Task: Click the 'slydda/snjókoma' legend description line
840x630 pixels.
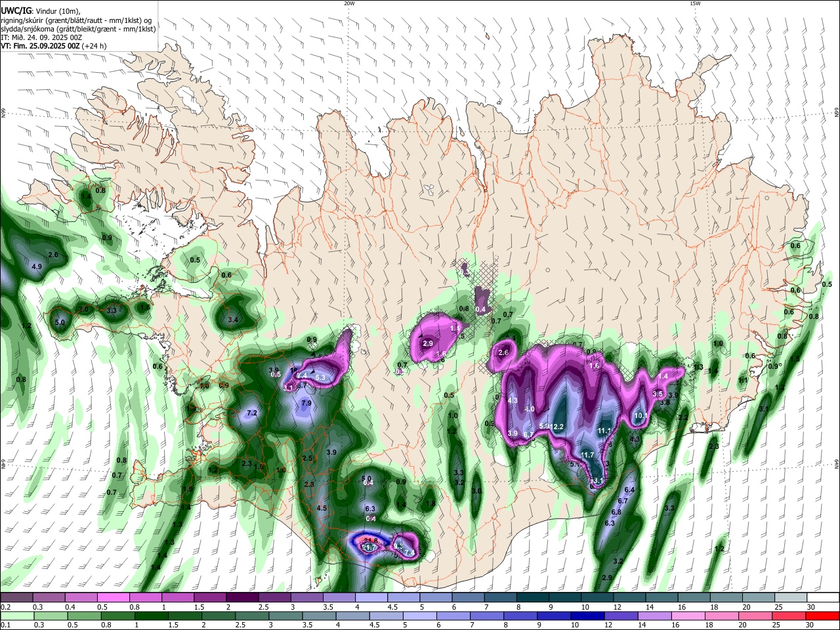Action: pyautogui.click(x=78, y=29)
